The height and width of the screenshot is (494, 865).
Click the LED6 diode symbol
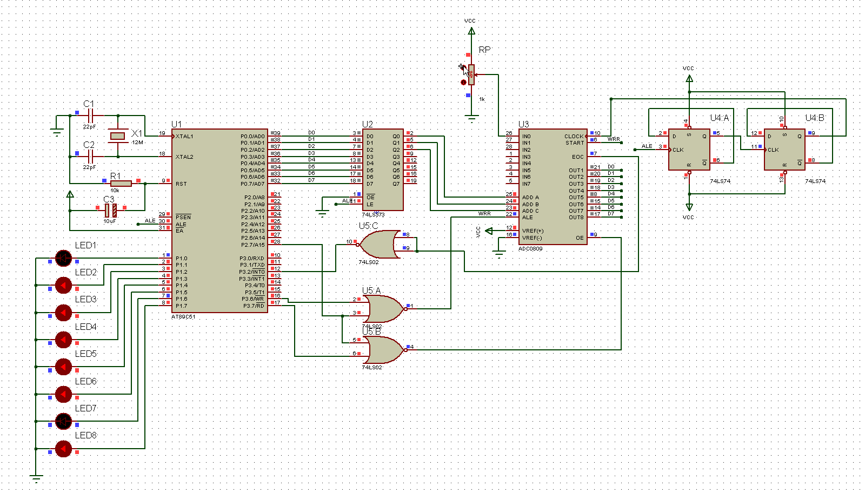pos(63,394)
